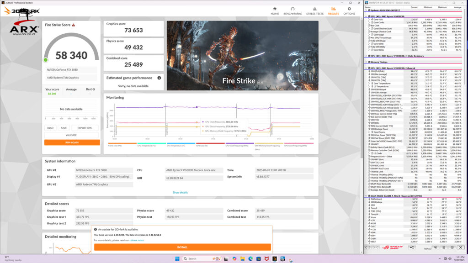Toggle the CPU Clock Frequency legend series
Image resolution: width=468 pixels, height=263 pixels.
(239, 145)
